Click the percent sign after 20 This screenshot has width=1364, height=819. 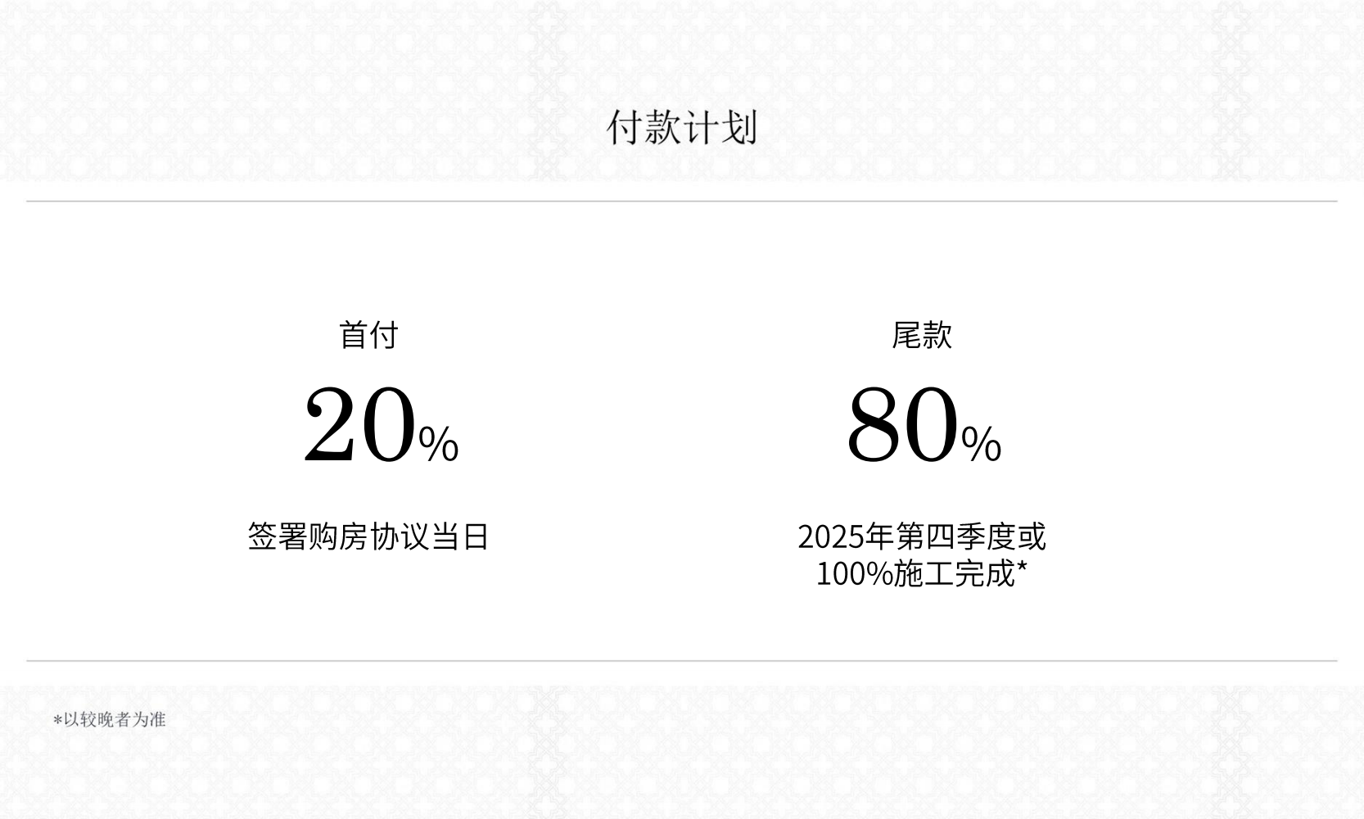point(439,444)
